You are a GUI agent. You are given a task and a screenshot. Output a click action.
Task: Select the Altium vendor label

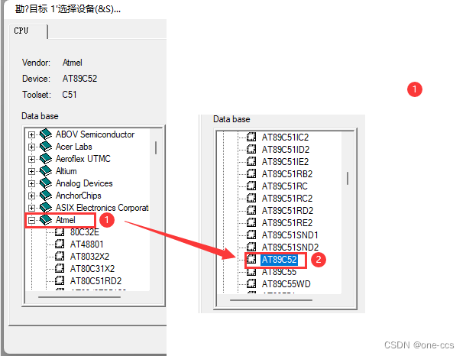(x=66, y=171)
